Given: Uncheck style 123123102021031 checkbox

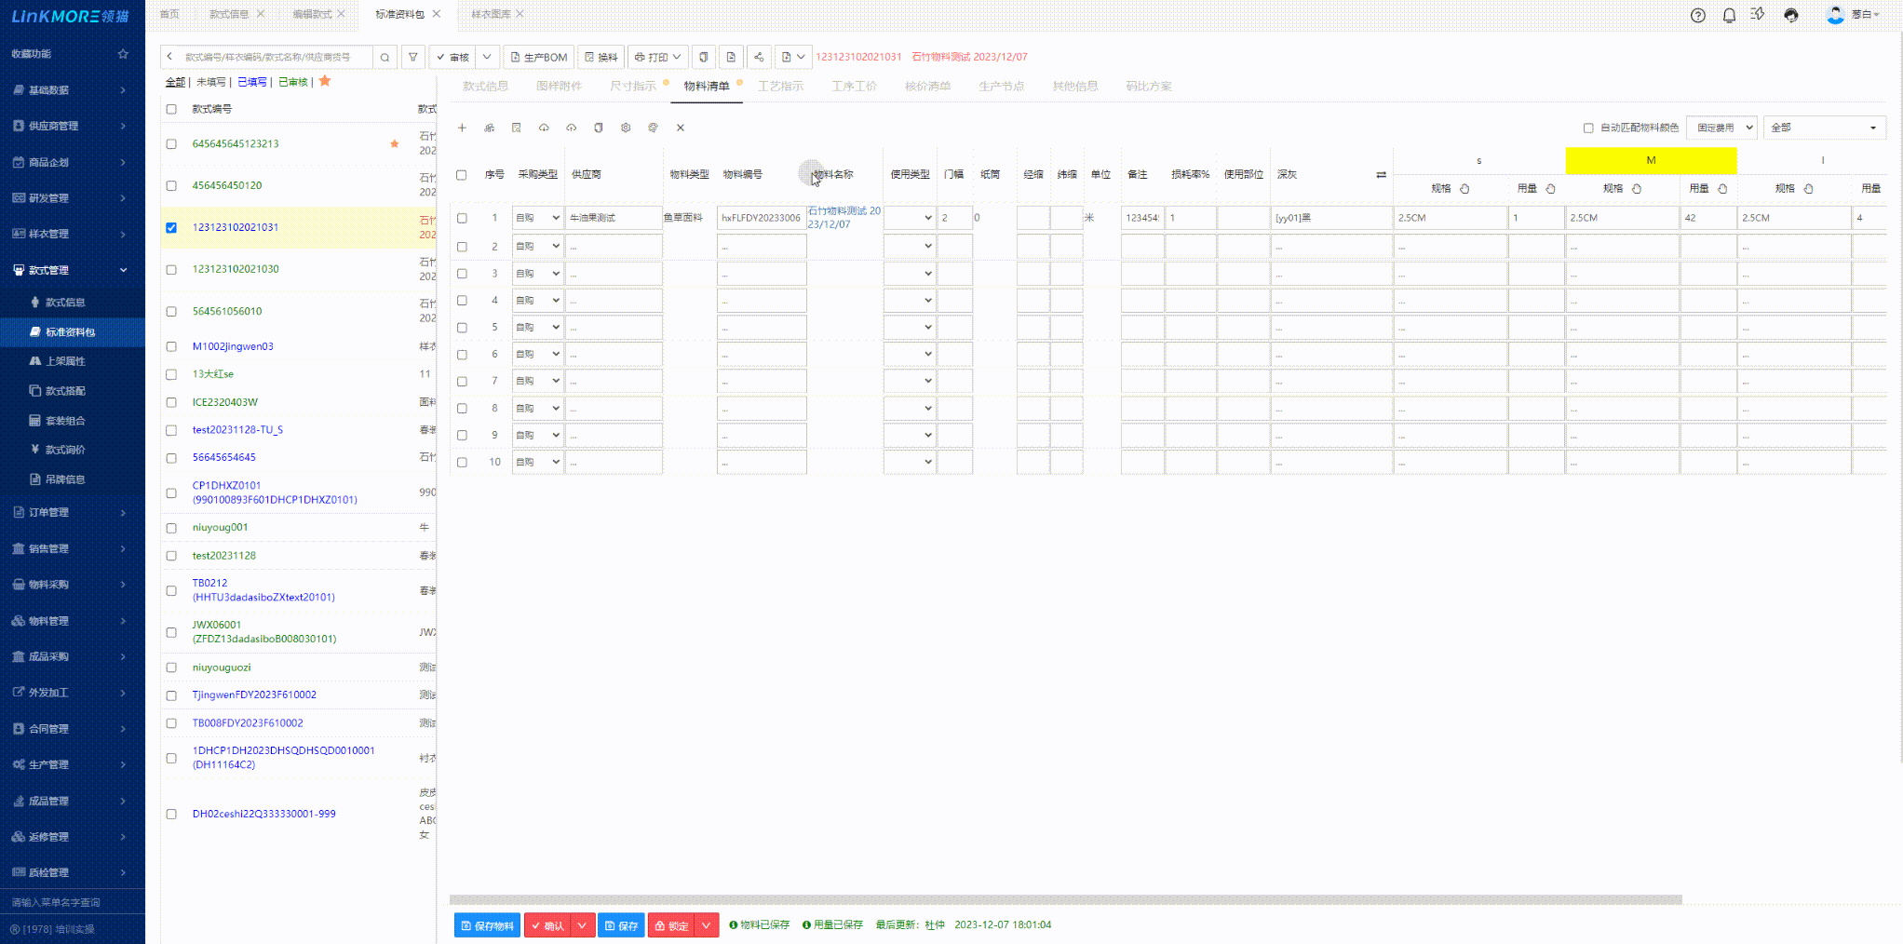Looking at the screenshot, I should (x=171, y=227).
